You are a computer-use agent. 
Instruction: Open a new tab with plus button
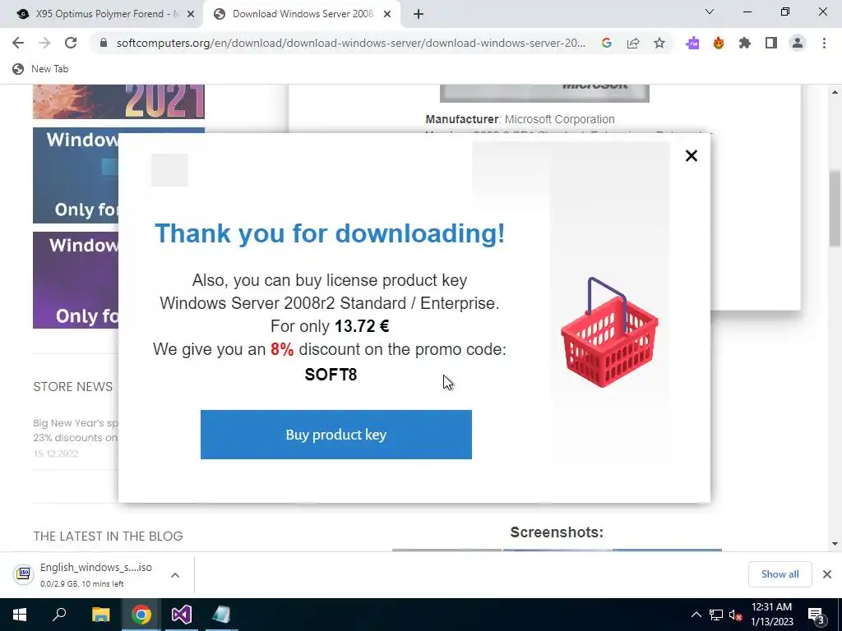click(x=419, y=14)
